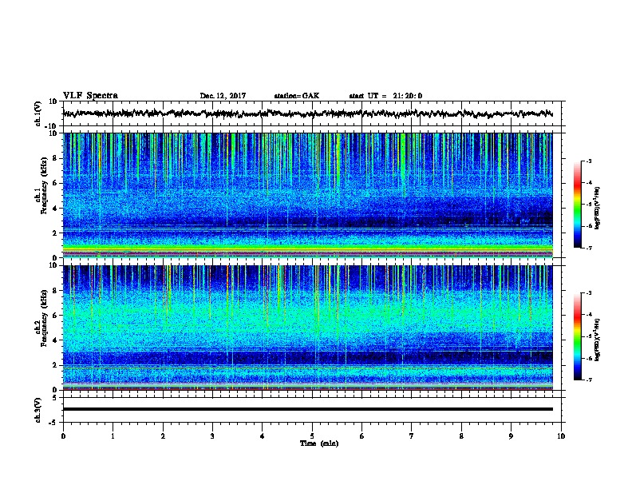This screenshot has width=632, height=489.
Task: Click time axis tick label '9'
Action: pos(511,436)
